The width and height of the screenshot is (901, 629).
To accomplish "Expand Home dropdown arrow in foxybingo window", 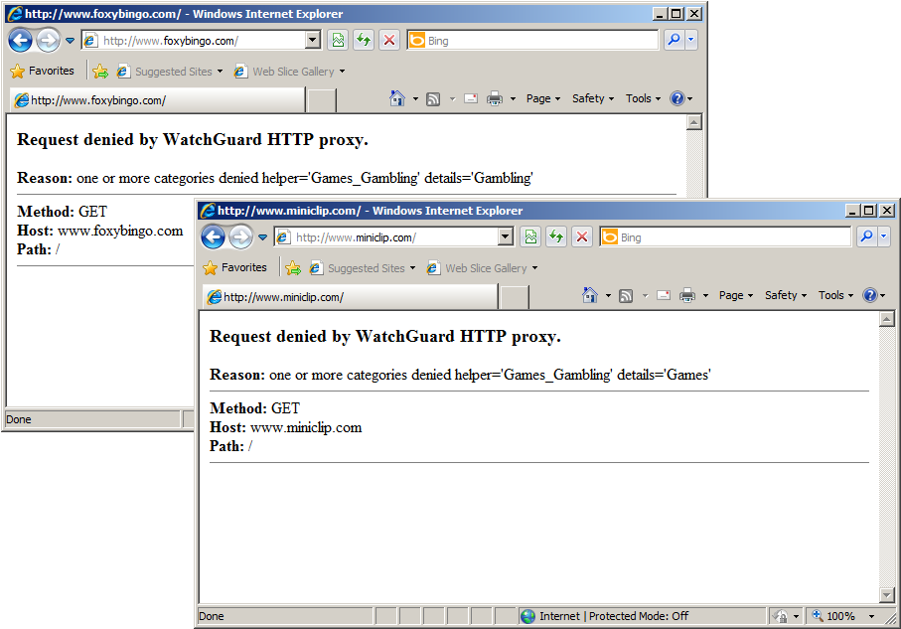I will pos(415,99).
